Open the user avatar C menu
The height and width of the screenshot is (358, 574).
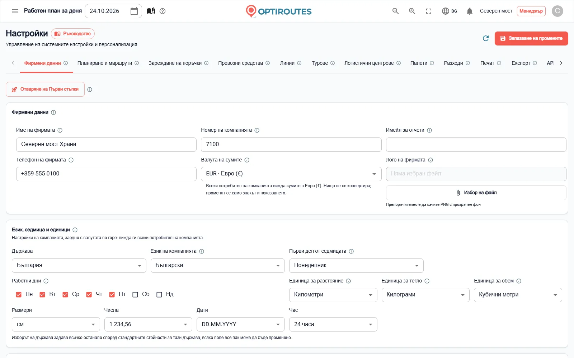tap(557, 11)
